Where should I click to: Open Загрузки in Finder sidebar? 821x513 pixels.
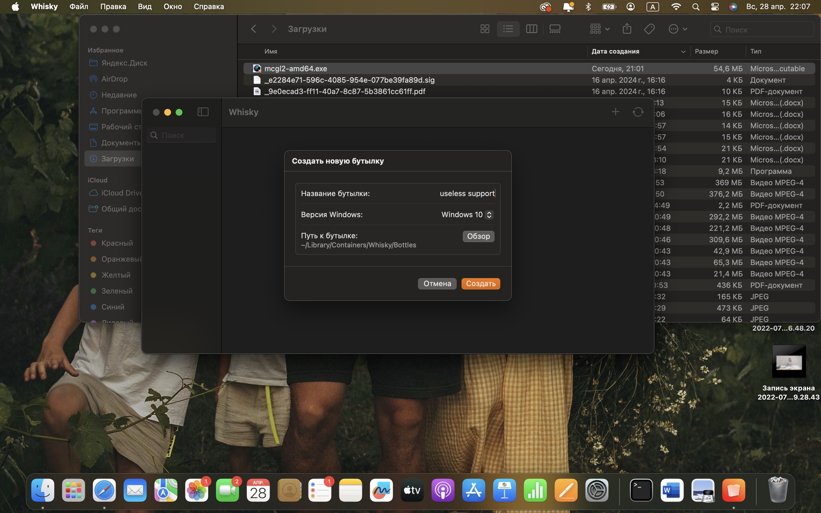[x=113, y=158]
